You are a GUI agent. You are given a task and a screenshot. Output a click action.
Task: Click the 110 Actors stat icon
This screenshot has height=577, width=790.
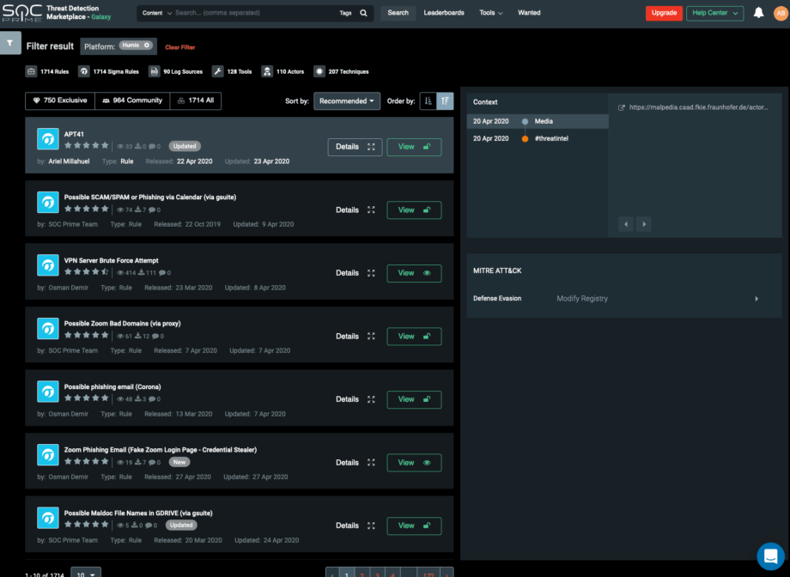(267, 71)
